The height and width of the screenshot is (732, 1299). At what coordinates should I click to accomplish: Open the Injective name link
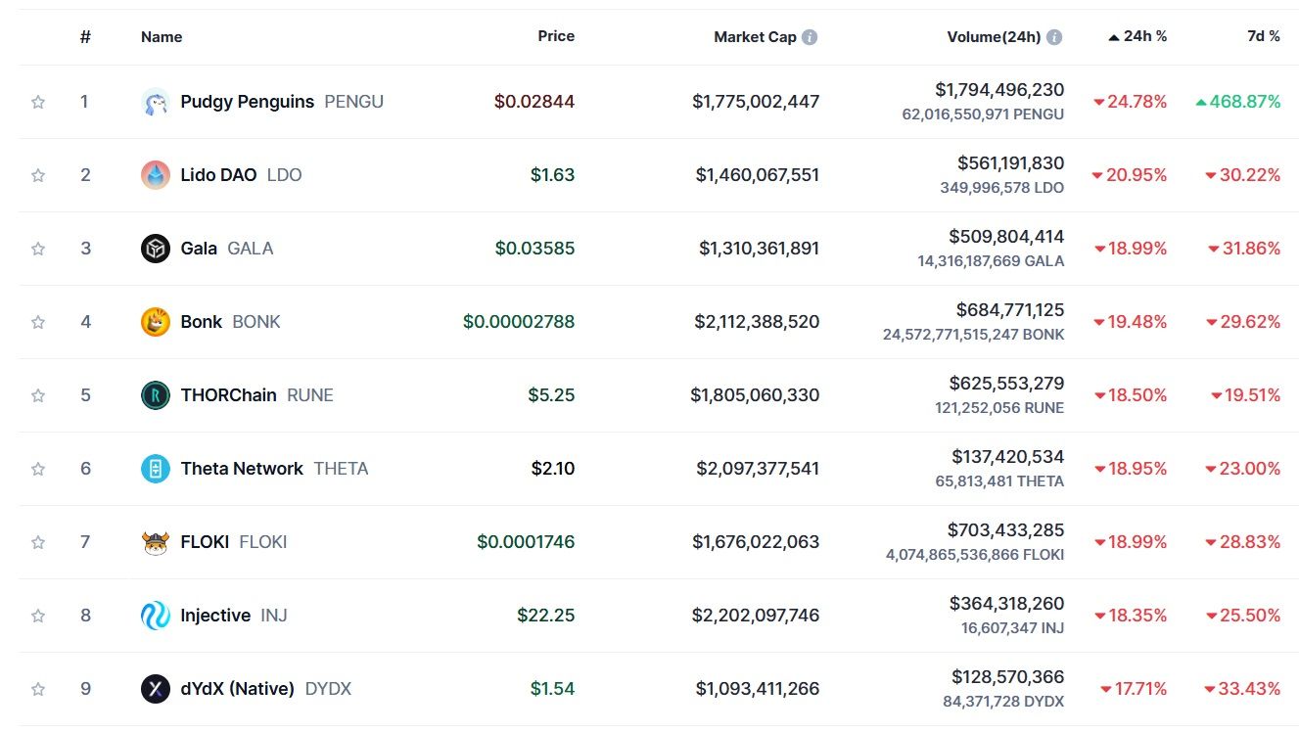tap(215, 616)
